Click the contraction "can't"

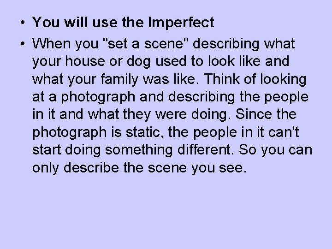(289, 133)
